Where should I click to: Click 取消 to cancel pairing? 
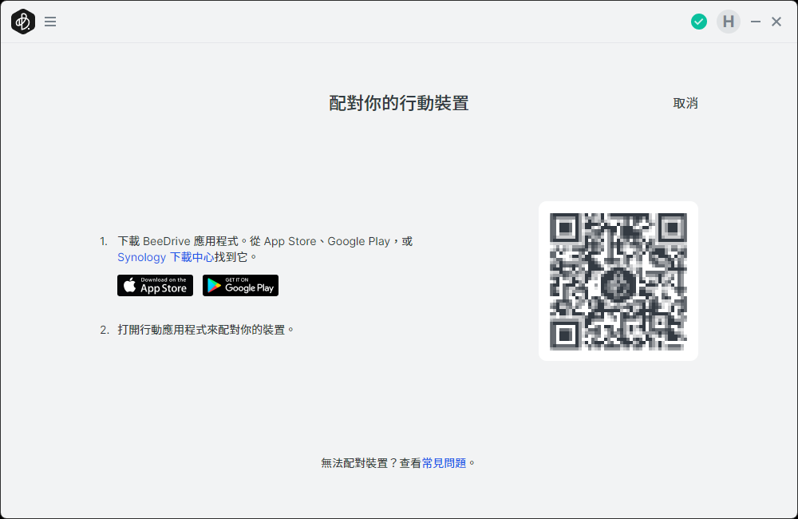click(x=685, y=103)
